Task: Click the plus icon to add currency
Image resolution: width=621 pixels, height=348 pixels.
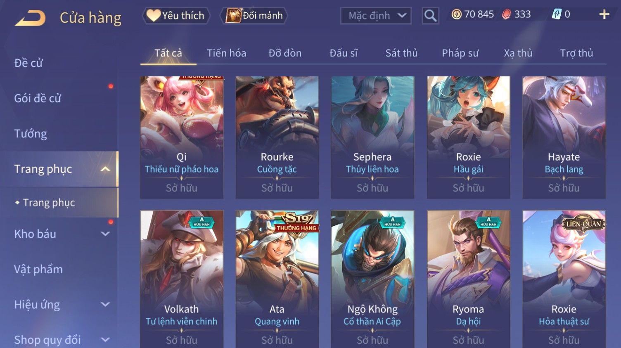Action: [604, 15]
